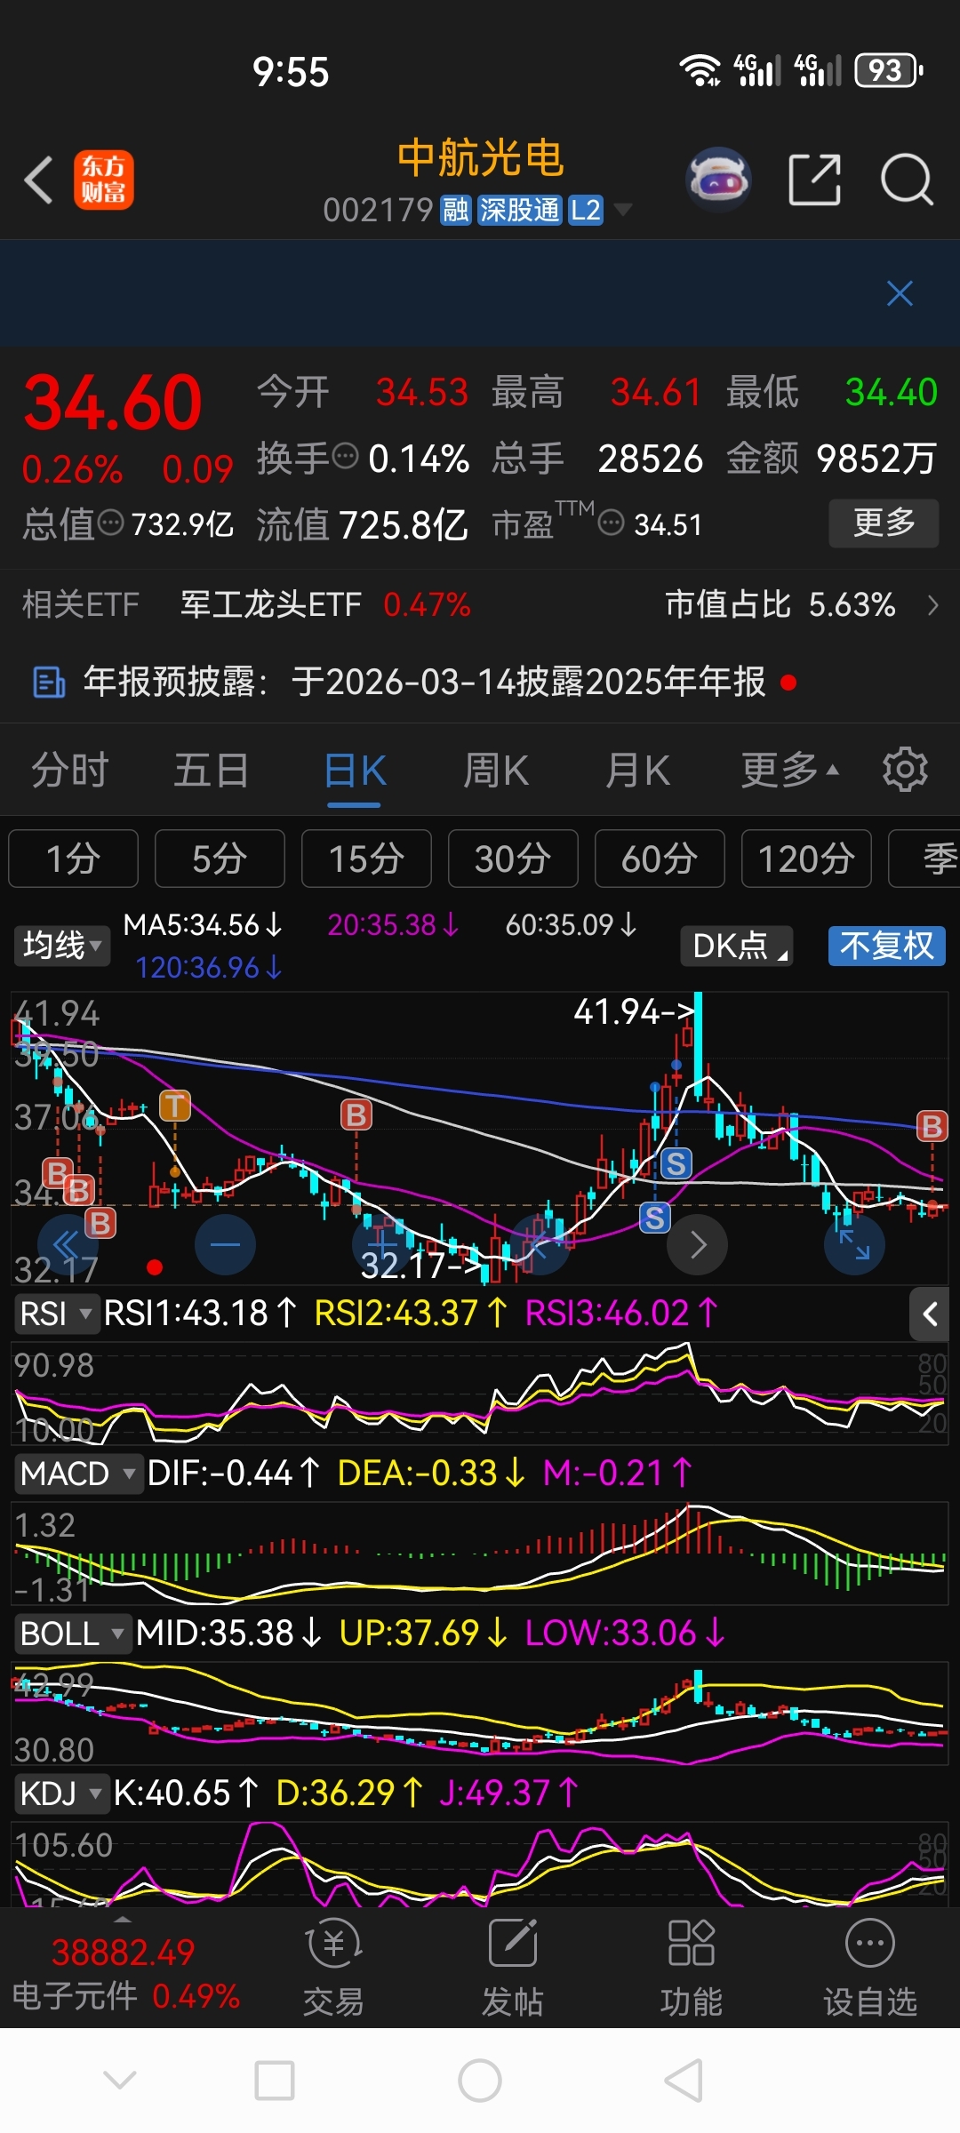
Task: Switch to 月K tab
Action: [x=637, y=770]
